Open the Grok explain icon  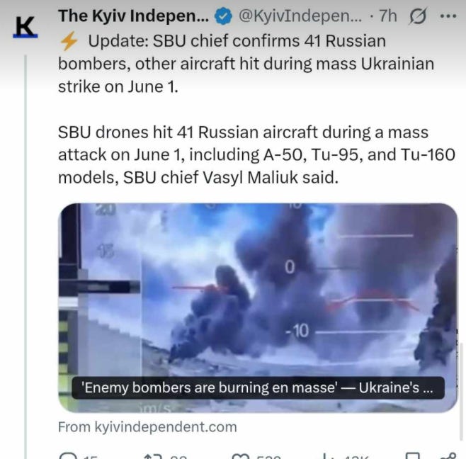pyautogui.click(x=418, y=16)
